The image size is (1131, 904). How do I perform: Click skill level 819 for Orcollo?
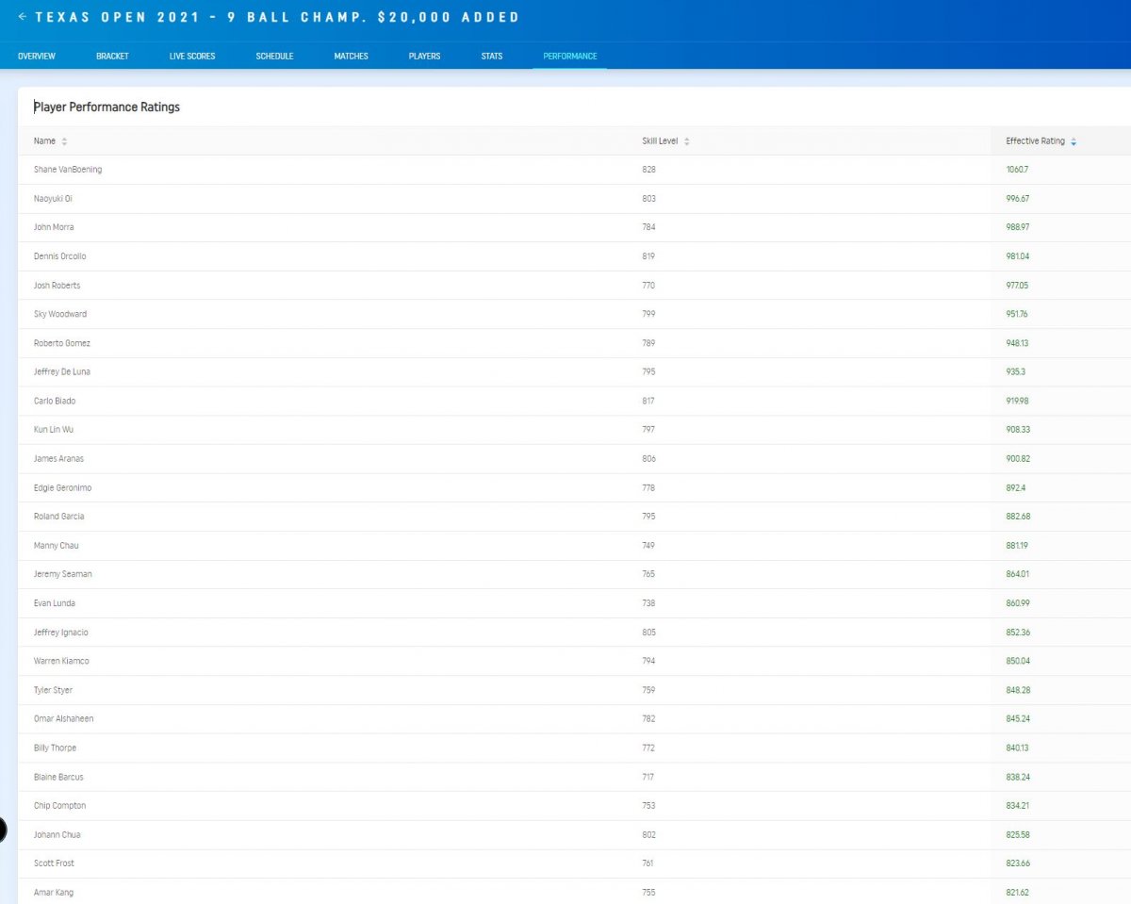tap(648, 256)
